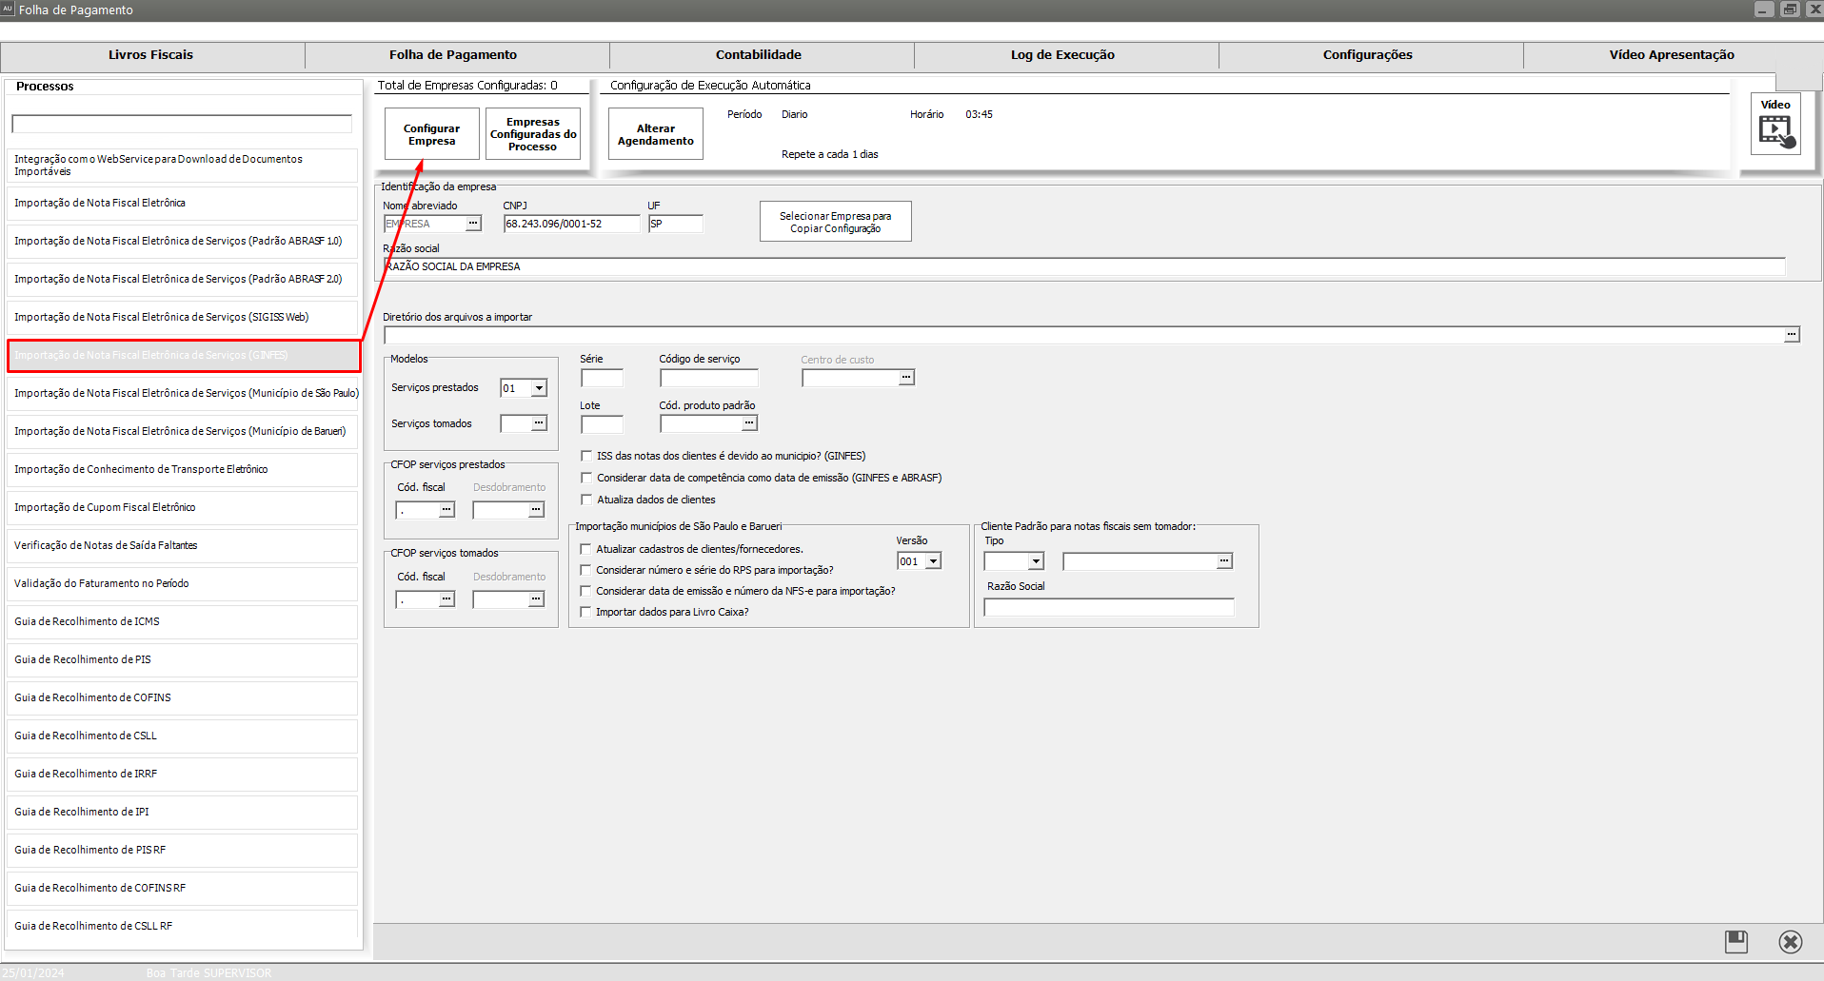Select Guia de Recolhimento de IPI
Screen dimensions: 1824x981
point(182,812)
